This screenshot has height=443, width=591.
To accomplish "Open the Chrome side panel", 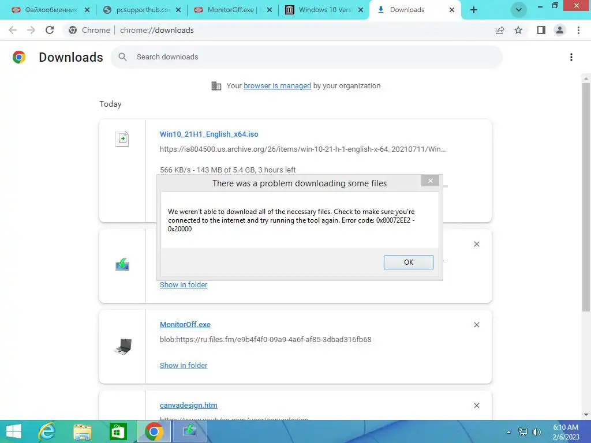I will (541, 30).
